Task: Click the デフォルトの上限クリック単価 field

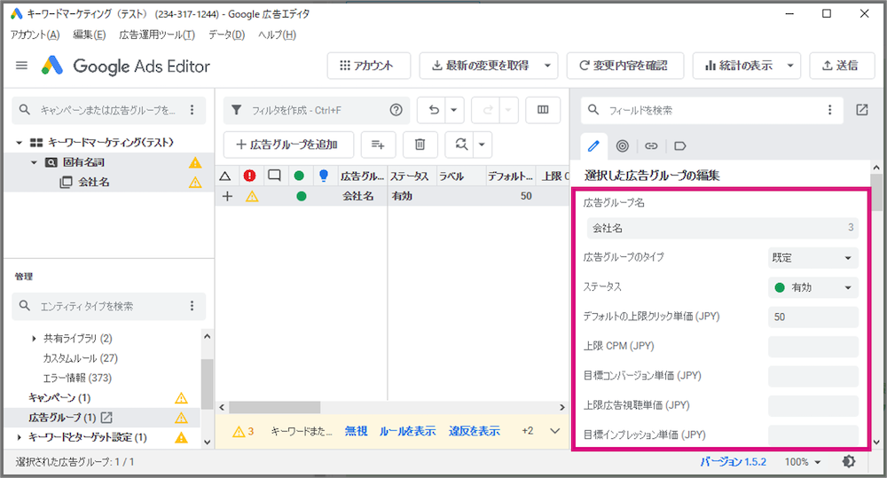Action: (x=812, y=317)
